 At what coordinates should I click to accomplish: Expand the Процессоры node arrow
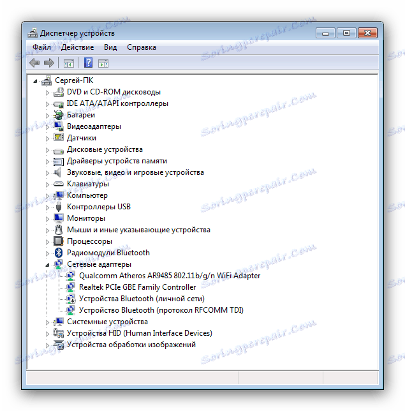click(x=47, y=242)
